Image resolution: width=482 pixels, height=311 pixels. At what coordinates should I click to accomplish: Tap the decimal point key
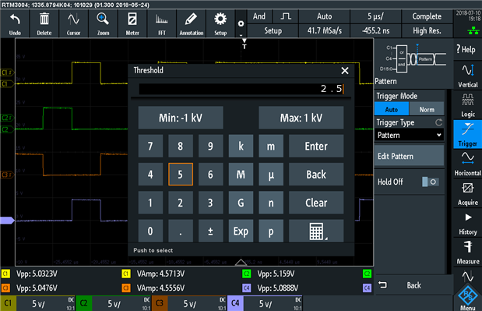(181, 231)
